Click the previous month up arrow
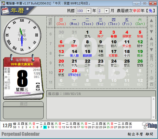158x139 pixels. pos(151,39)
